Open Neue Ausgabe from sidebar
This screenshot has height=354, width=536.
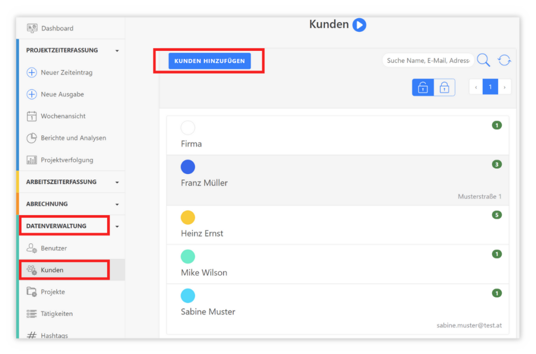62,95
